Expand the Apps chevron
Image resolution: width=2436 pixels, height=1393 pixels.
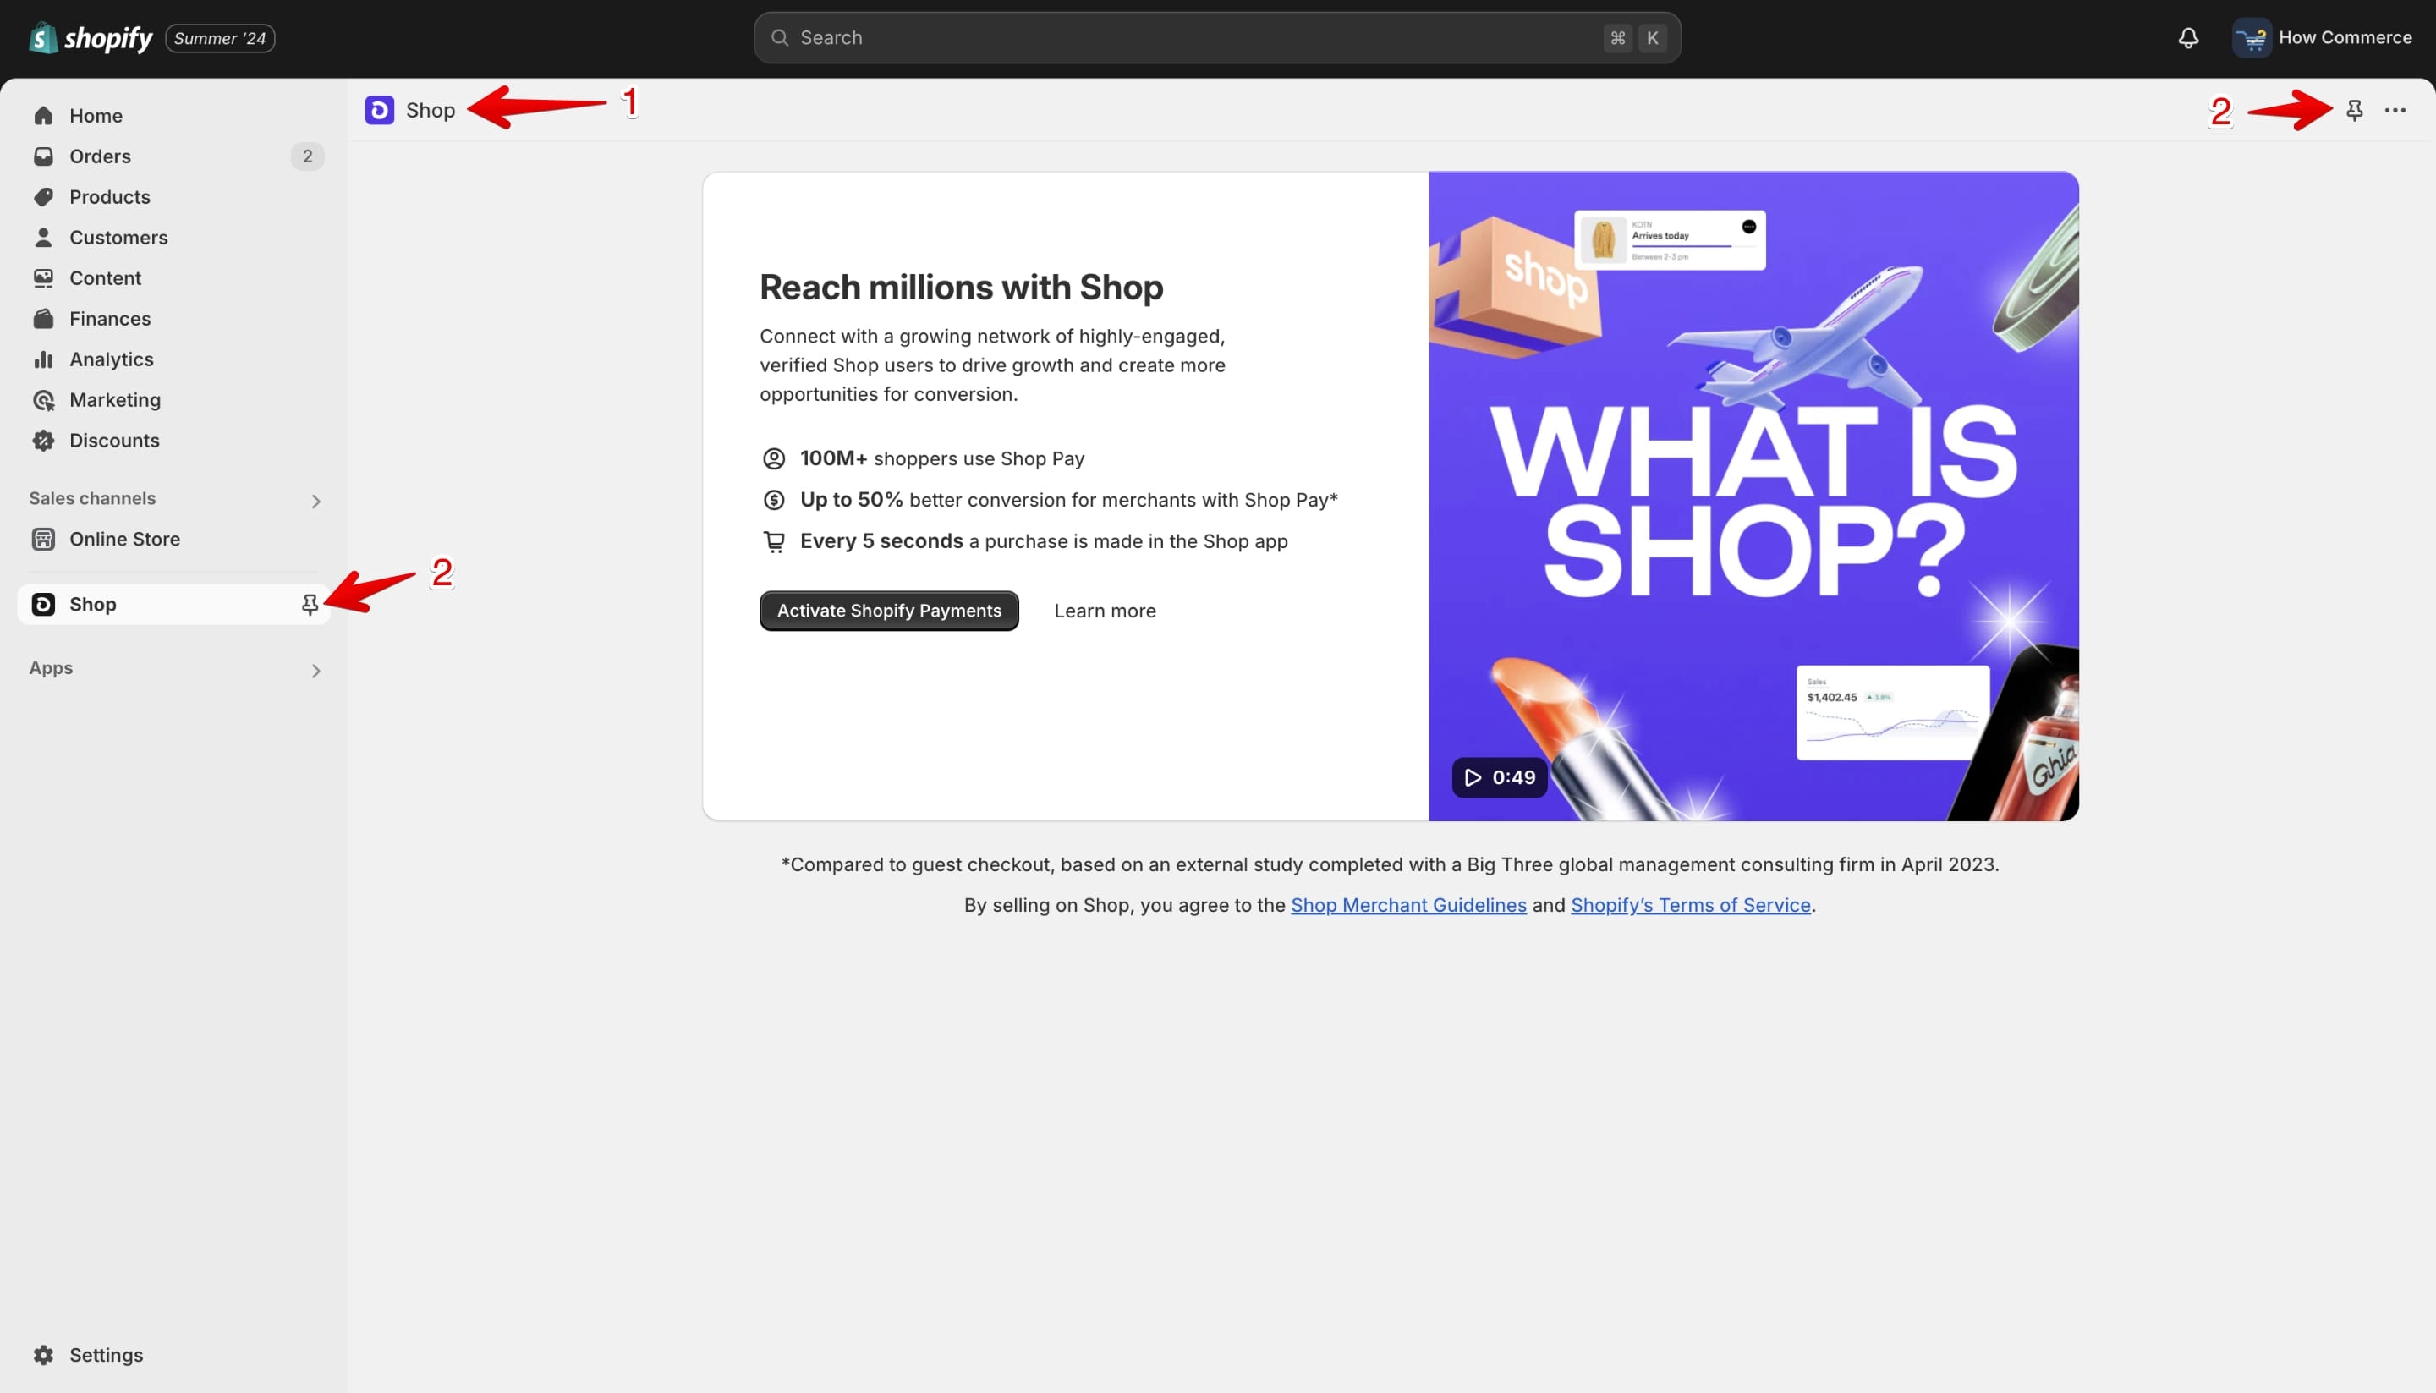315,671
